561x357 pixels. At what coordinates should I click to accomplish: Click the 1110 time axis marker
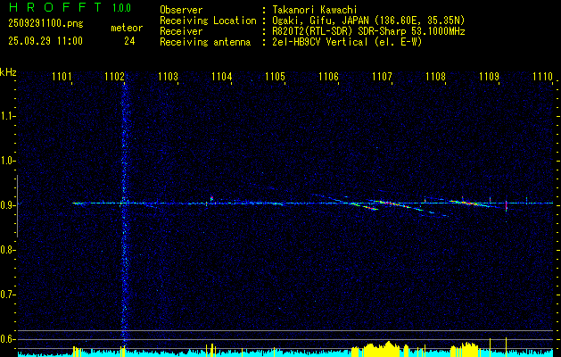(542, 76)
